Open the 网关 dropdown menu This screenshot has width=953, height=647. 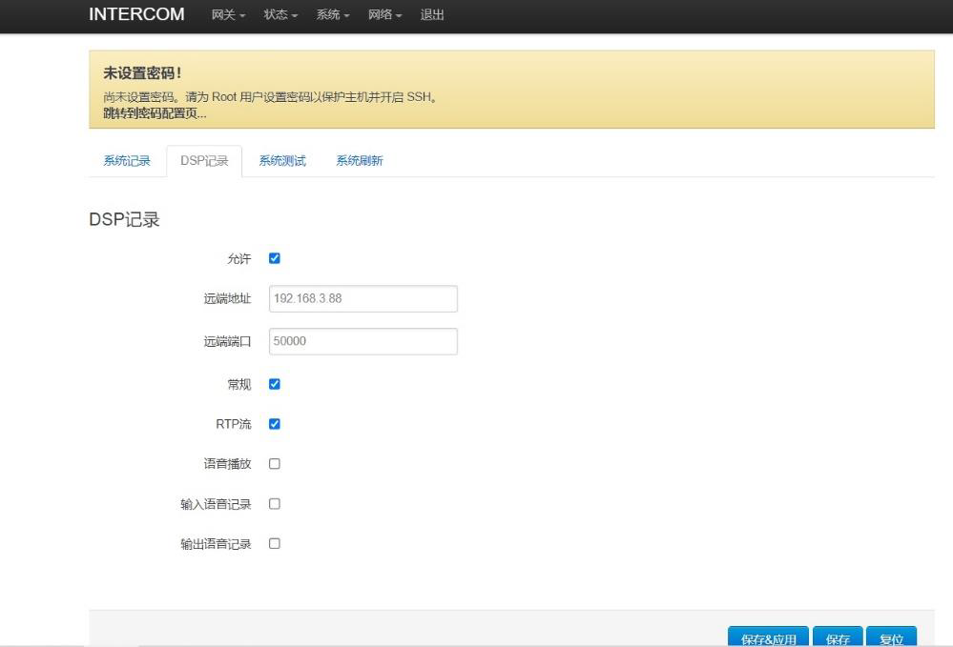(228, 15)
